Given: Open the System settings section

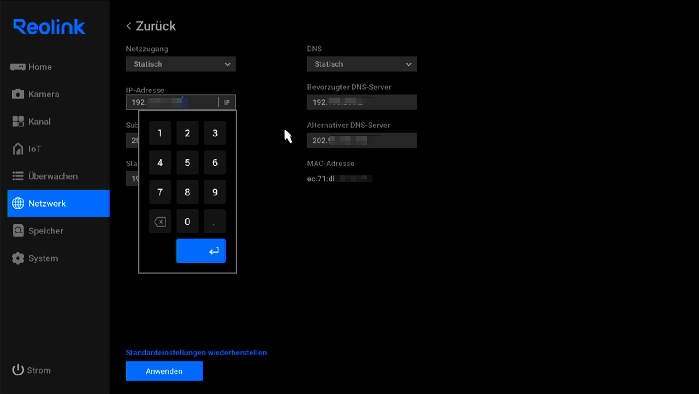Looking at the screenshot, I should pos(58,258).
